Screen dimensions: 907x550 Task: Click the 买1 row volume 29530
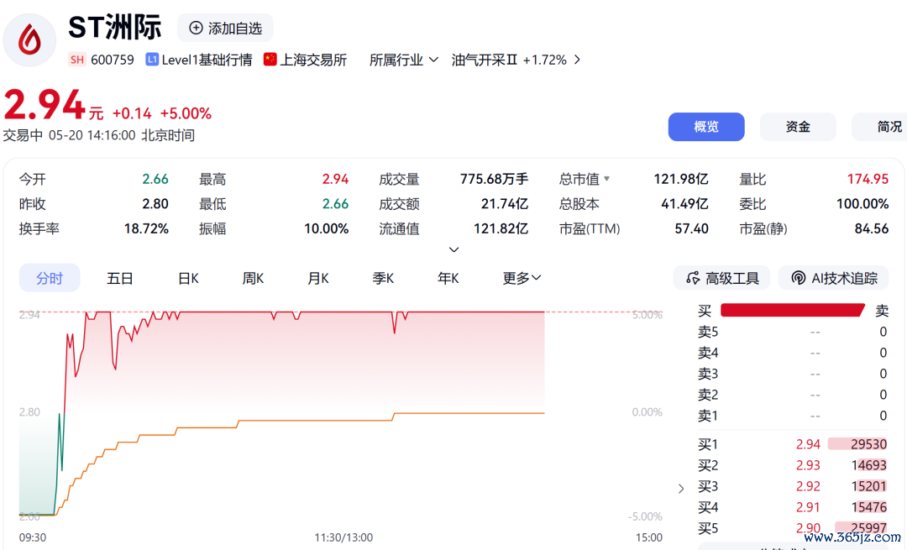coord(868,443)
